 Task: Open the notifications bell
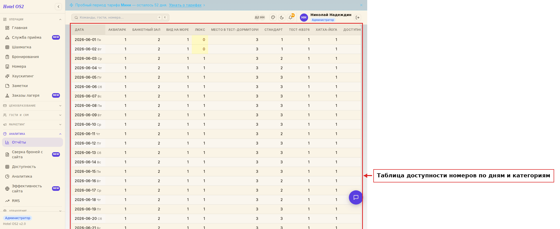point(290,17)
